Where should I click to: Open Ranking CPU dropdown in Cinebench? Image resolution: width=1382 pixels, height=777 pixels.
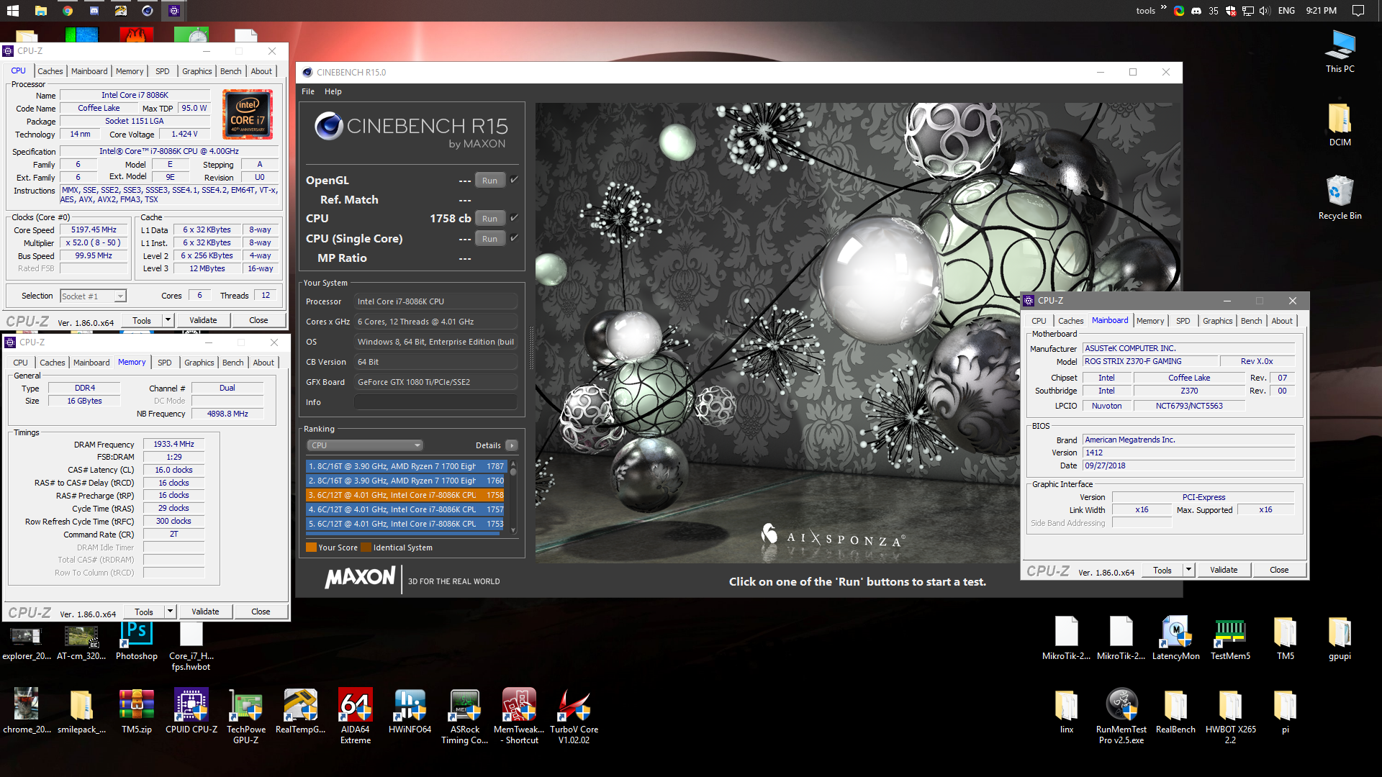point(365,445)
